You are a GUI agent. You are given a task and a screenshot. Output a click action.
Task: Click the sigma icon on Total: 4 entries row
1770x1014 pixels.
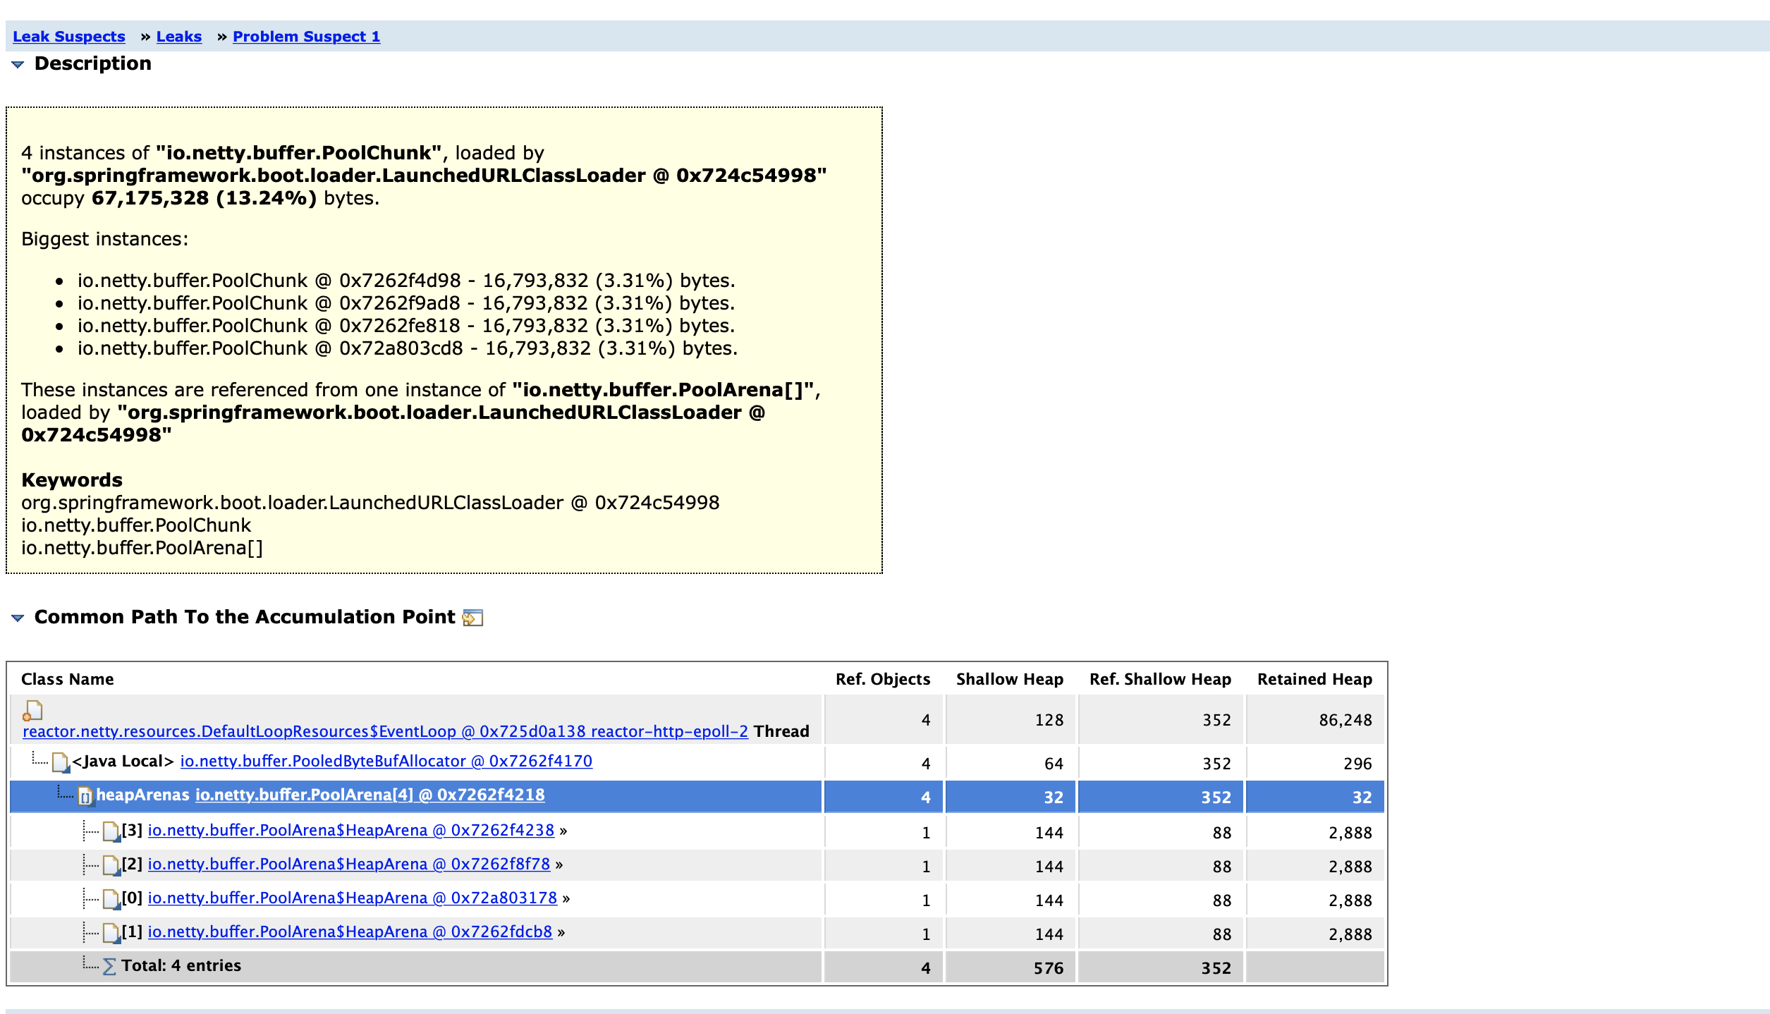click(109, 965)
